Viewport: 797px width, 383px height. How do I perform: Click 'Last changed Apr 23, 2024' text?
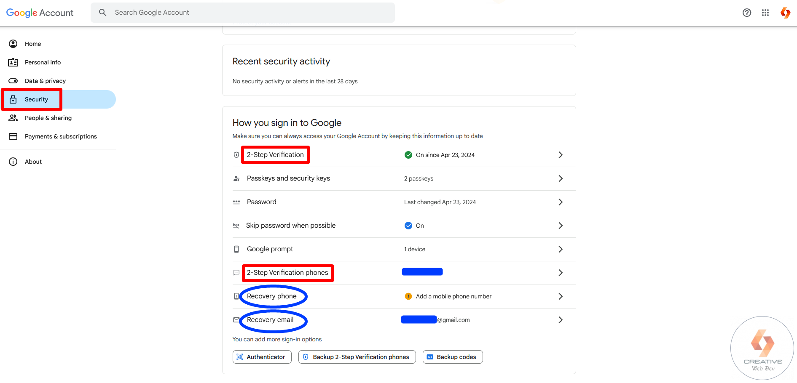[x=440, y=202]
